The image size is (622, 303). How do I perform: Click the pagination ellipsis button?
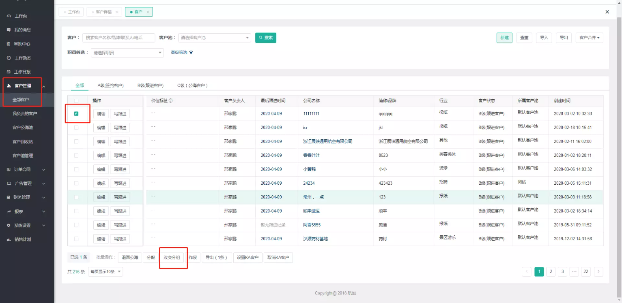574,272
